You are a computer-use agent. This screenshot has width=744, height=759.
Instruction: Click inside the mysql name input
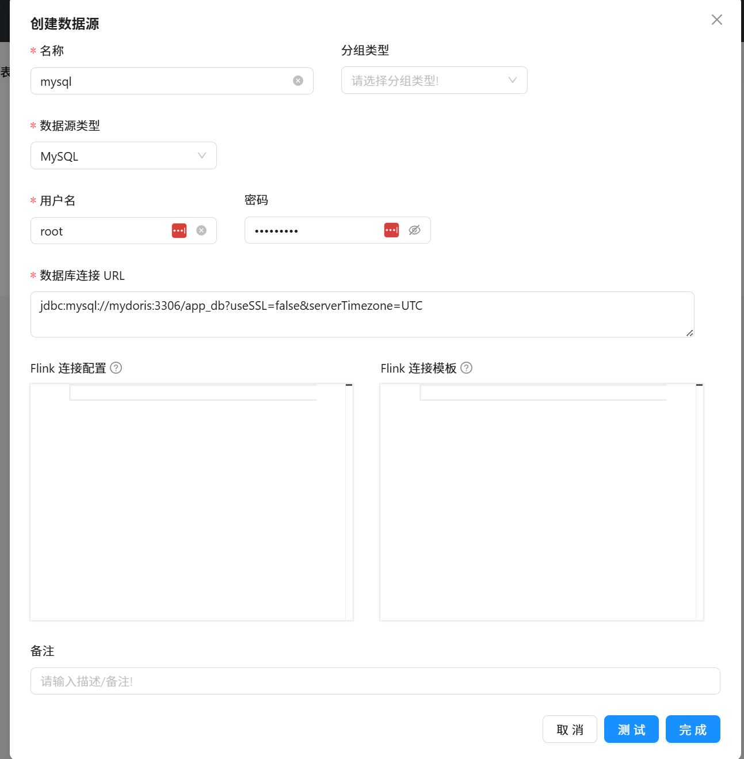point(144,81)
